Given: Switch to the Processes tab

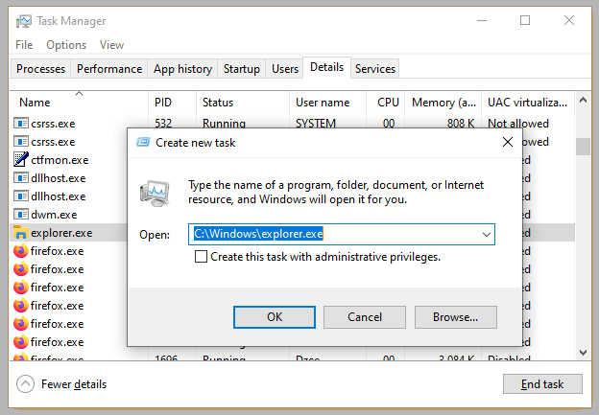Looking at the screenshot, I should 40,69.
